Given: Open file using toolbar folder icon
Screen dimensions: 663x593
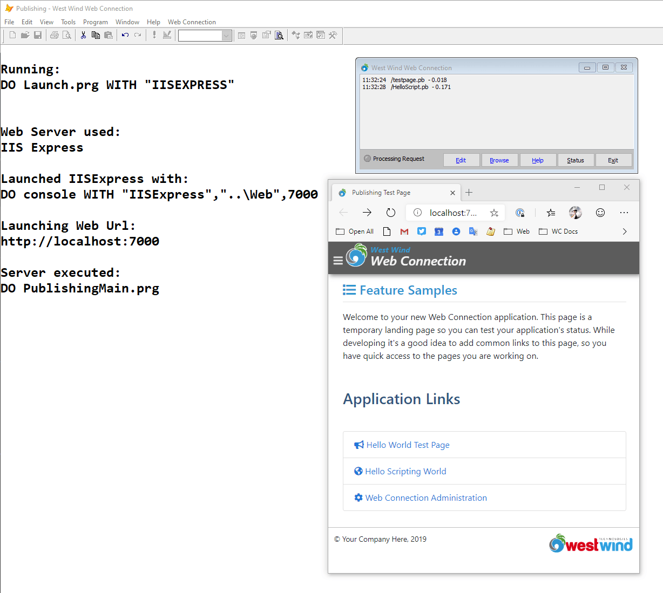Looking at the screenshot, I should (25, 35).
